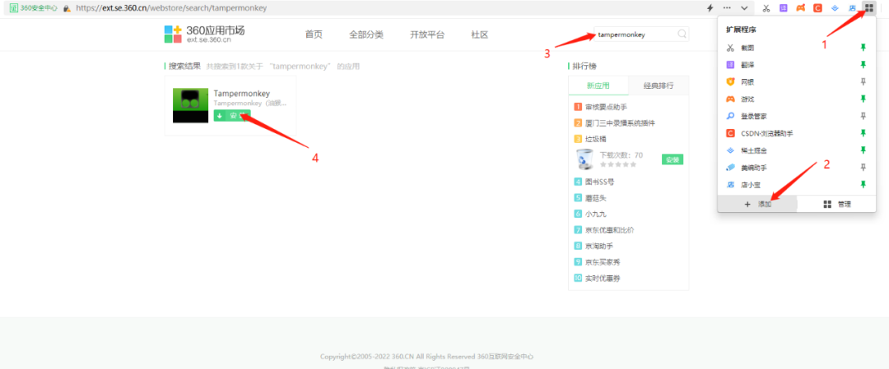Open the 开放平台 navigation tab
The image size is (889, 369).
[427, 35]
